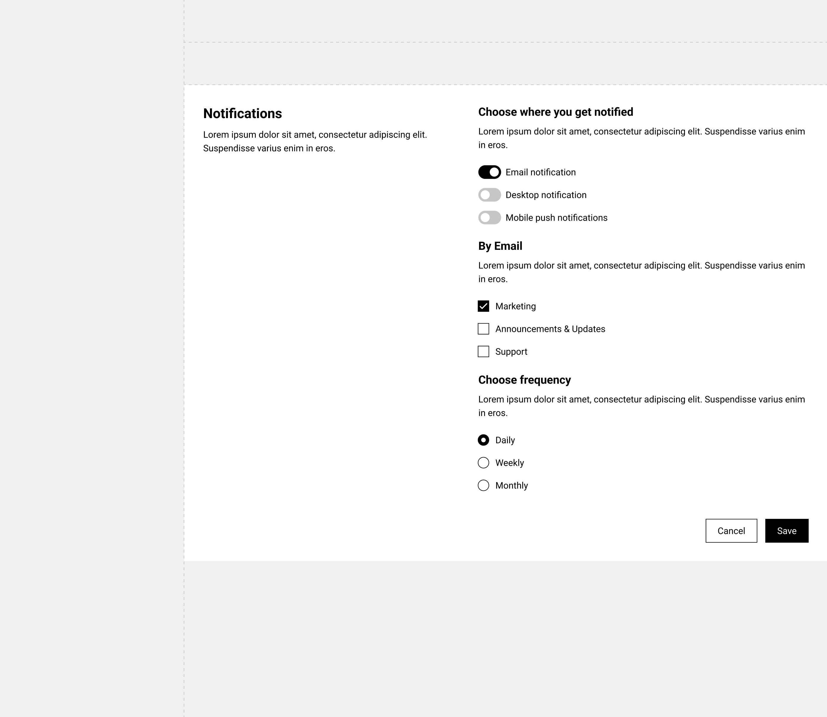The width and height of the screenshot is (827, 717).
Task: Click the 'Choose where you get notified' heading
Action: (556, 112)
